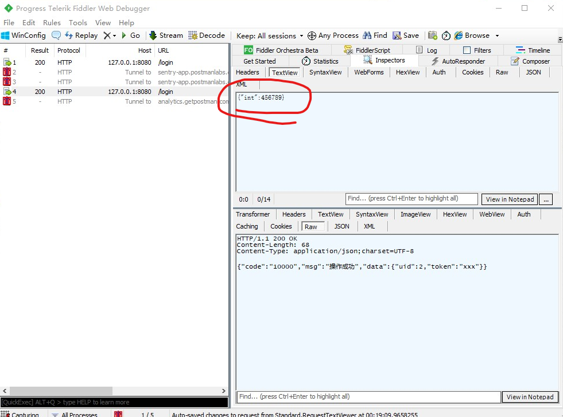Screen dimensions: 563x417
Task: Click All Processes filter in status bar
Action: tap(75, 414)
